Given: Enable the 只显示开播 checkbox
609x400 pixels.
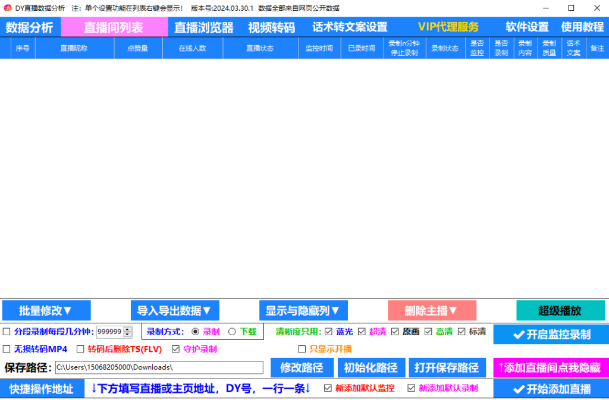Looking at the screenshot, I should tap(302, 349).
